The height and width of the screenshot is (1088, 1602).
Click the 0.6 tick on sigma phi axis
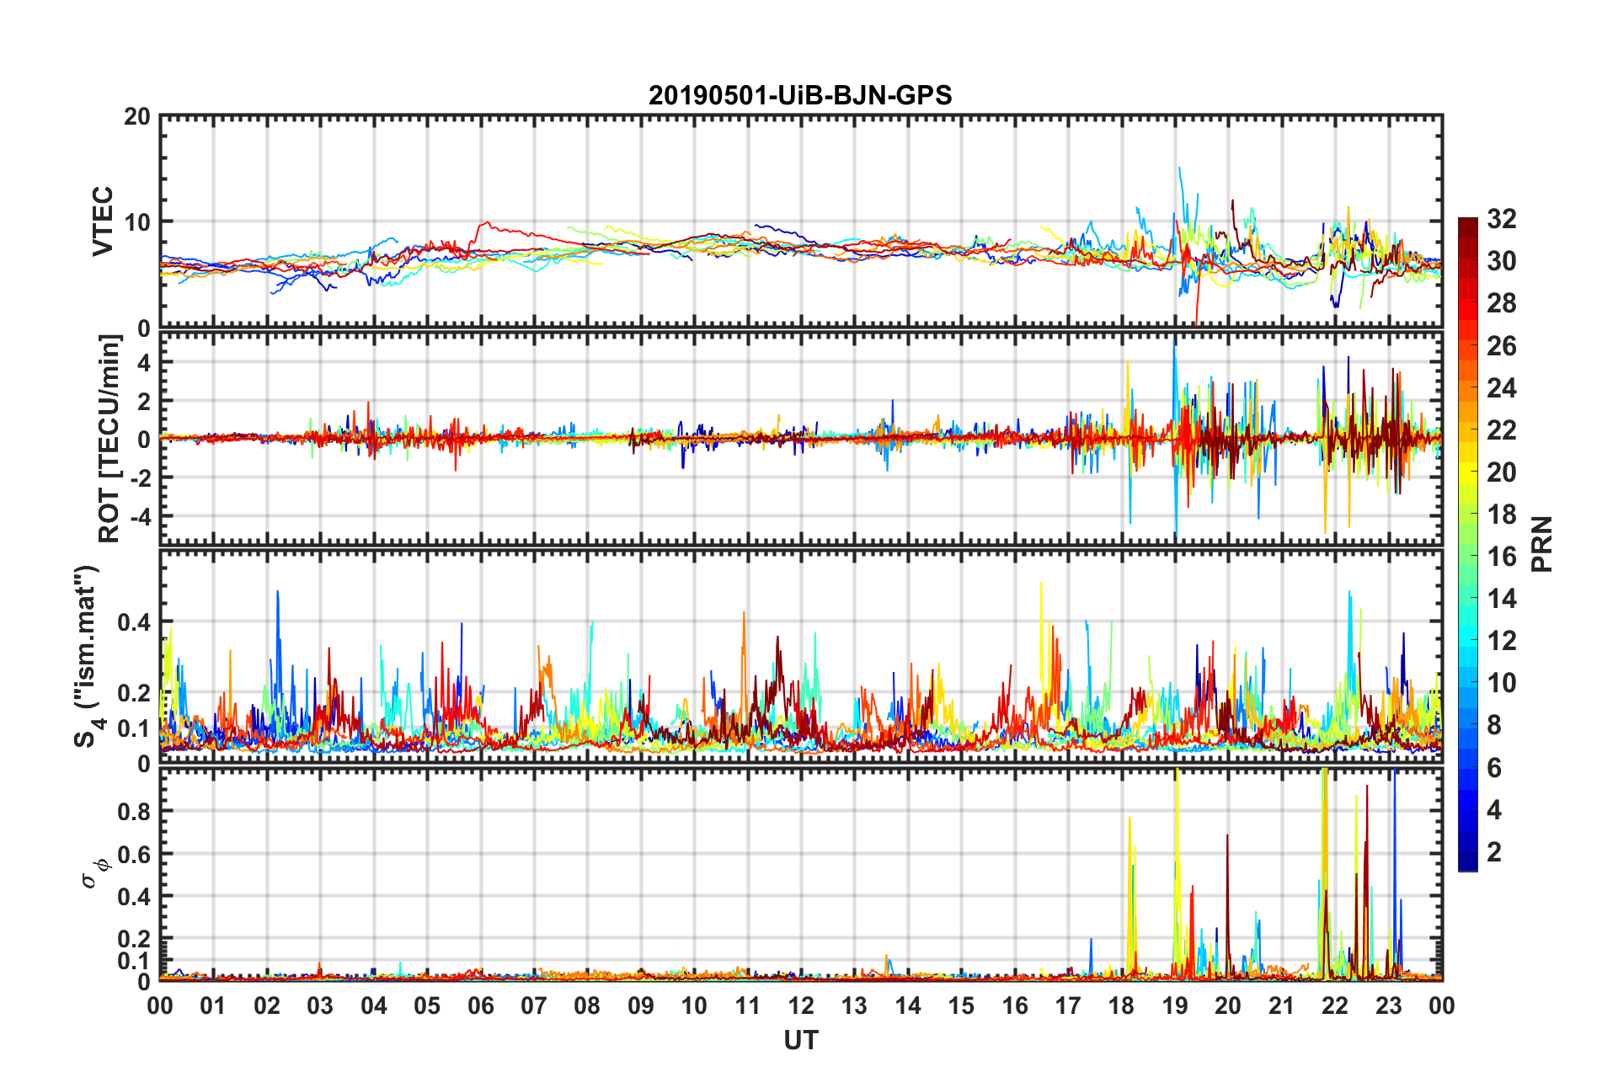[134, 854]
